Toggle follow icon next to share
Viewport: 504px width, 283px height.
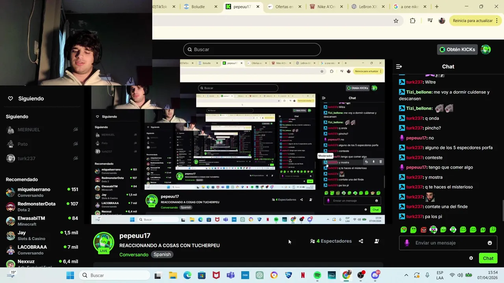pos(377,241)
